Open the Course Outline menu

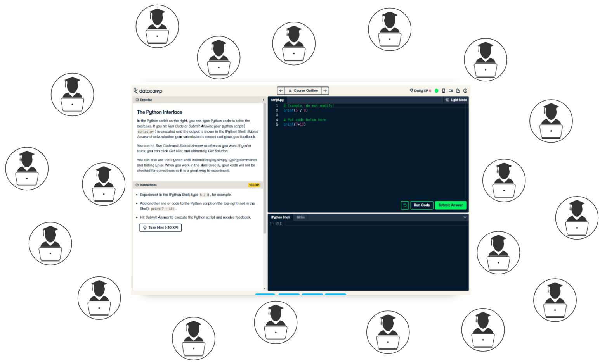click(303, 90)
